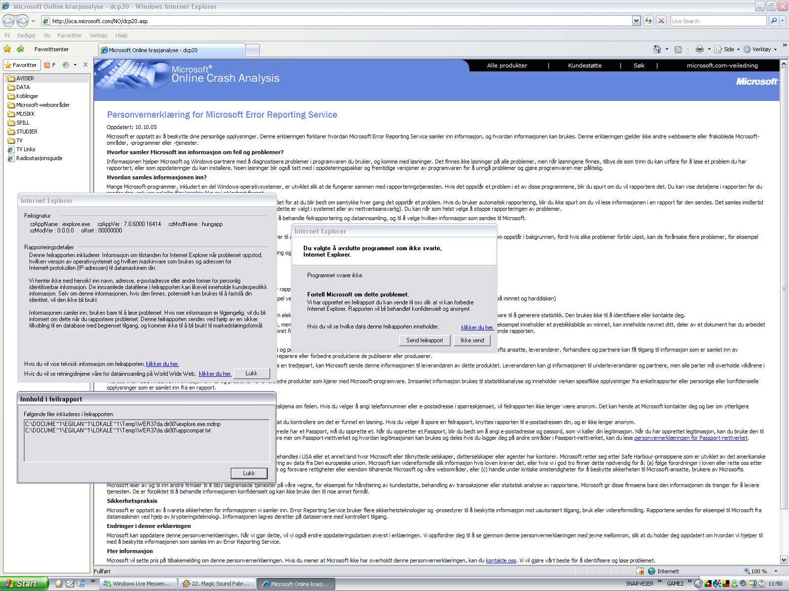
Task: Open the Home button dropdown arrow
Action: 667,49
